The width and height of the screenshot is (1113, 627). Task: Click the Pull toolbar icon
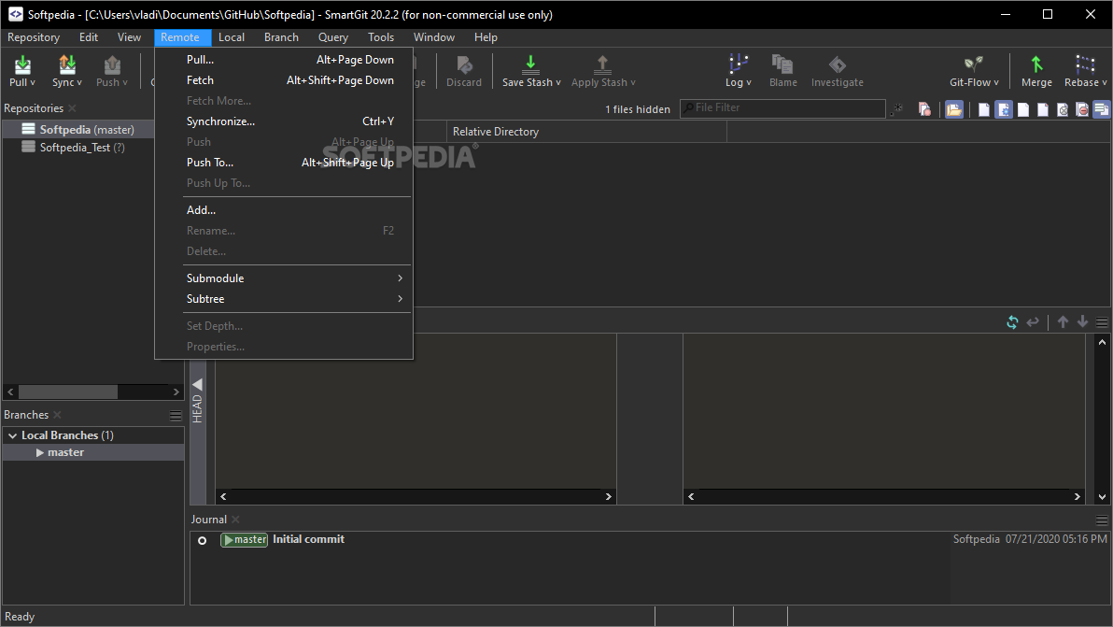click(x=22, y=64)
